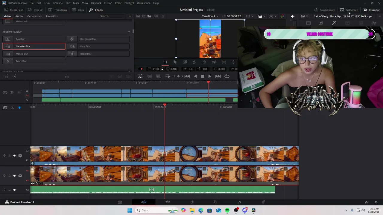
Task: Open the Fairlight page at bottom
Action: [x=239, y=202]
